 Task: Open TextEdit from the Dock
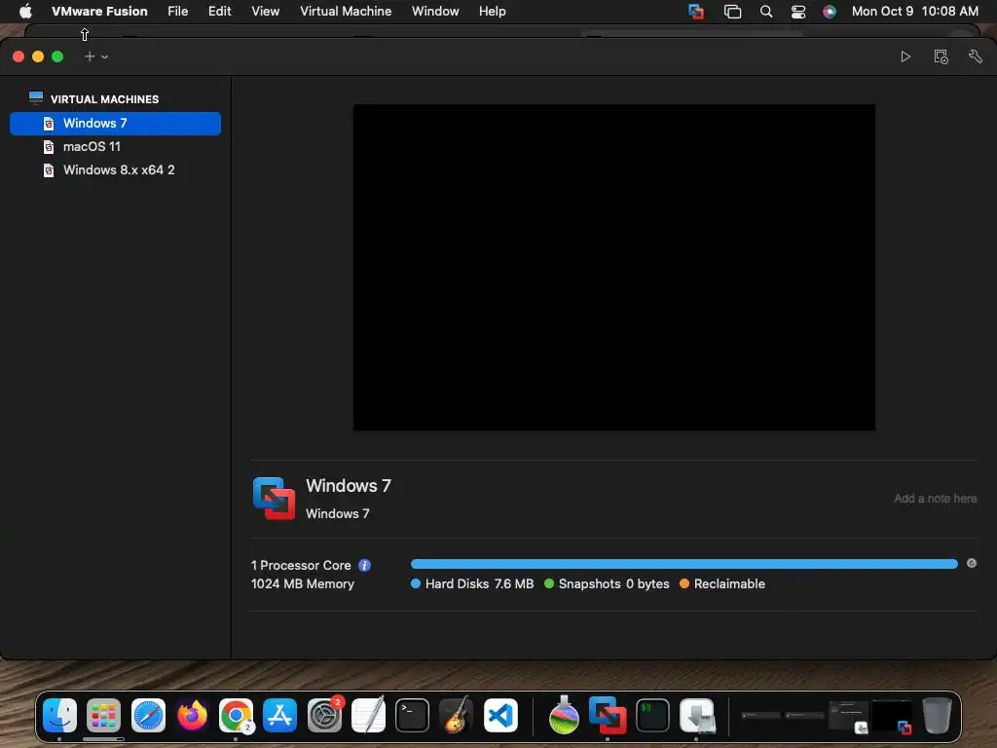[368, 716]
